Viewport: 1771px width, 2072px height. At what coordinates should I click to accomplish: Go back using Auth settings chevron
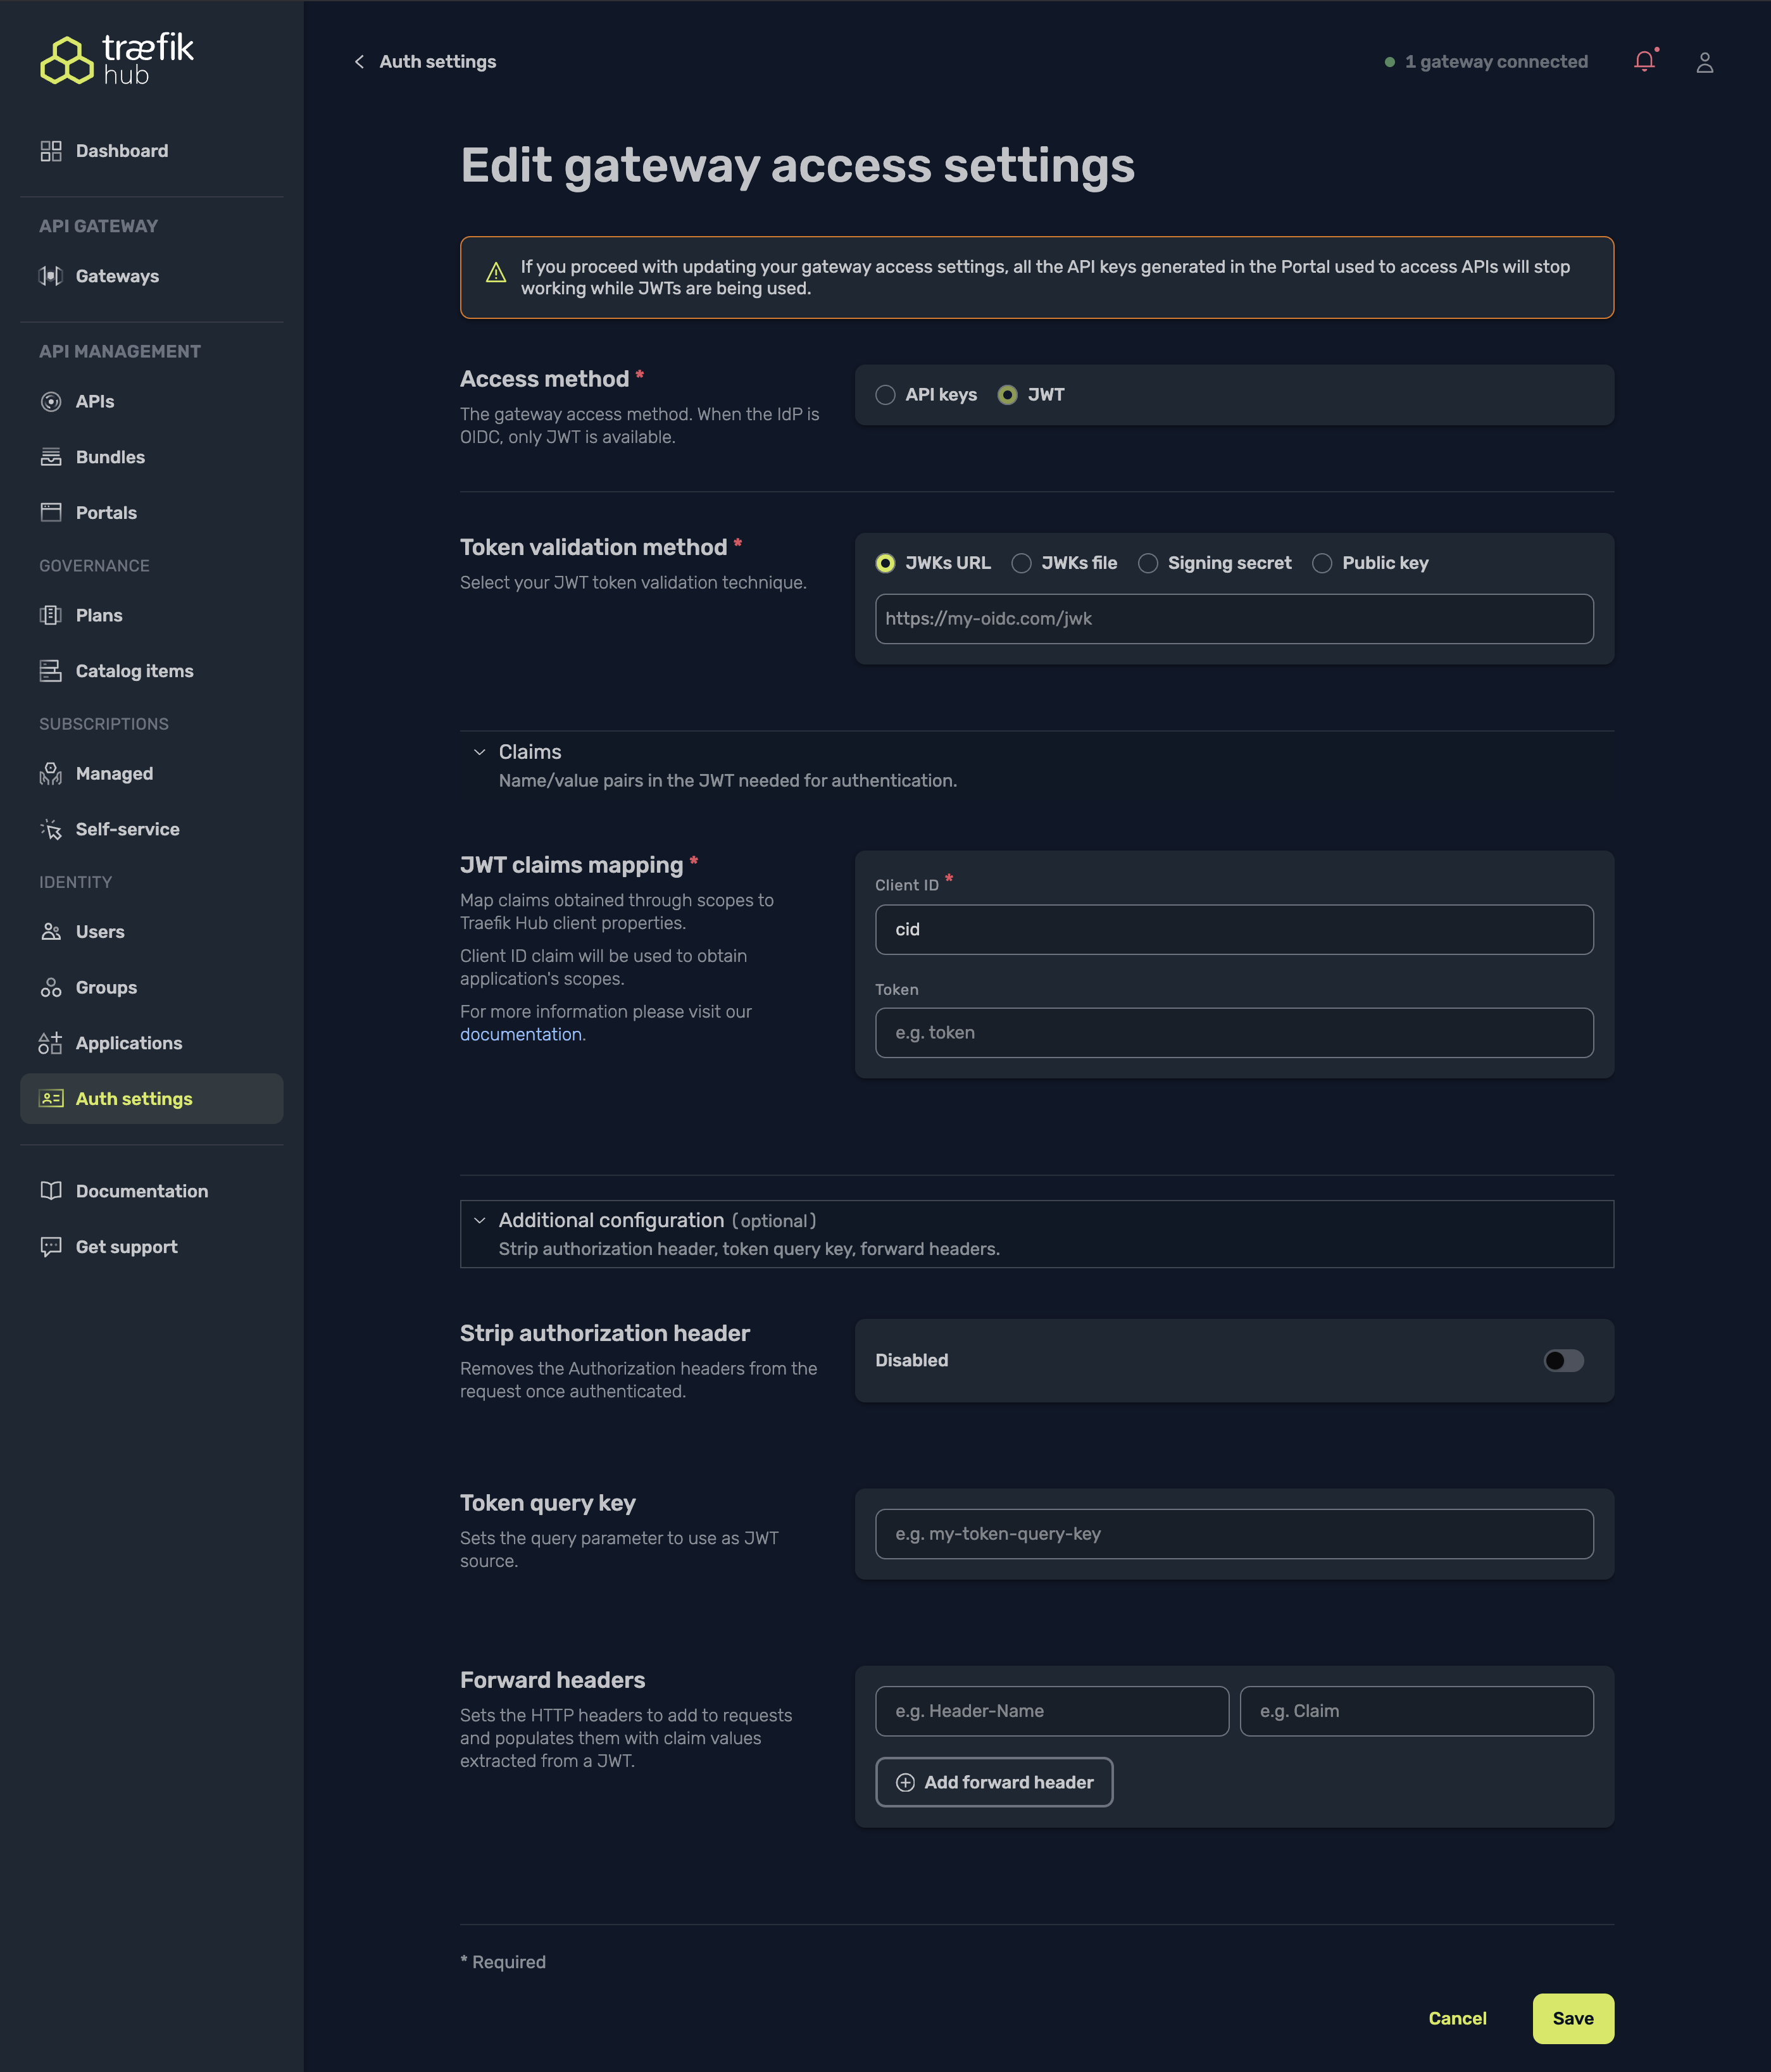[x=359, y=62]
